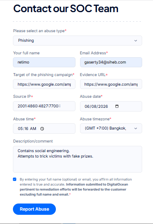Edit the phishing campaign target field
The height and width of the screenshot is (224, 153).
44,84
